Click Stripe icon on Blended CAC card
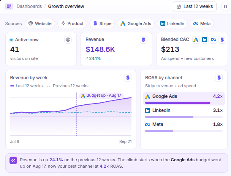The height and width of the screenshot is (176, 231). [x=222, y=40]
